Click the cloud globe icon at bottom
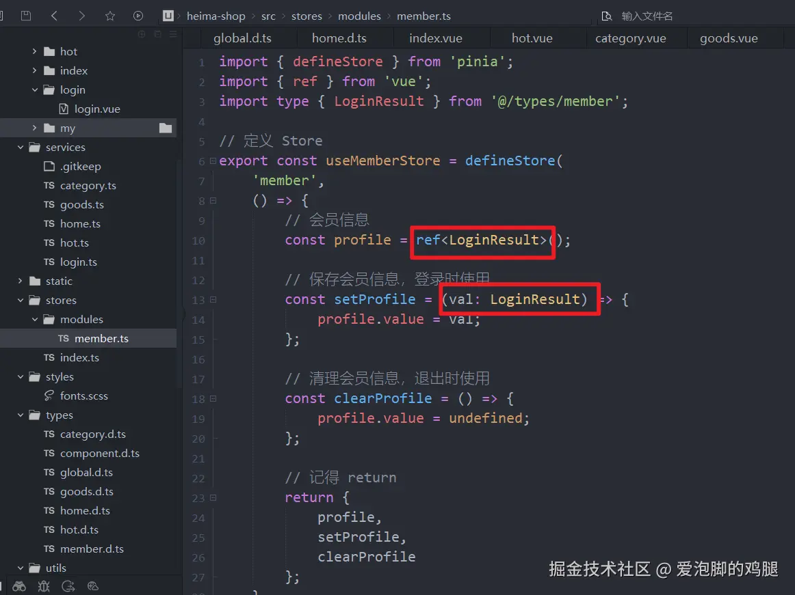This screenshot has height=595, width=795. tap(93, 586)
